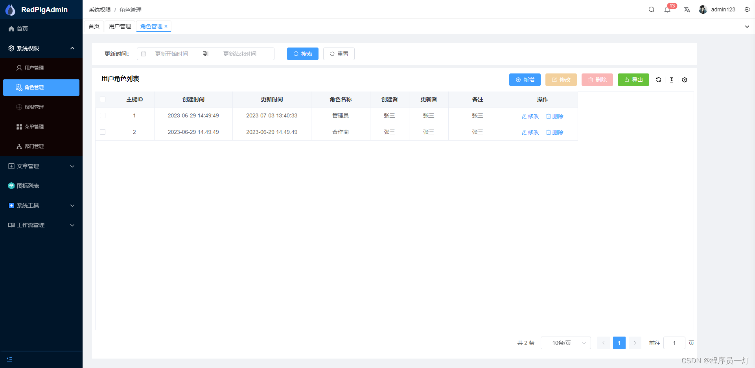The height and width of the screenshot is (368, 755).
Task: Click the 搜索 button
Action: click(303, 54)
